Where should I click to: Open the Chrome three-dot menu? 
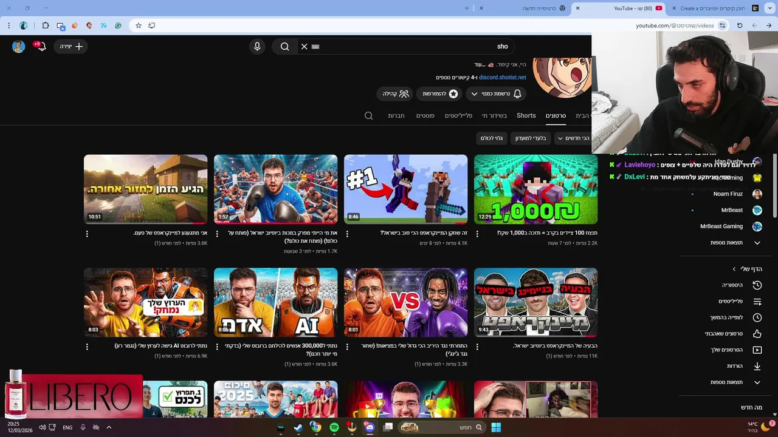click(x=9, y=25)
